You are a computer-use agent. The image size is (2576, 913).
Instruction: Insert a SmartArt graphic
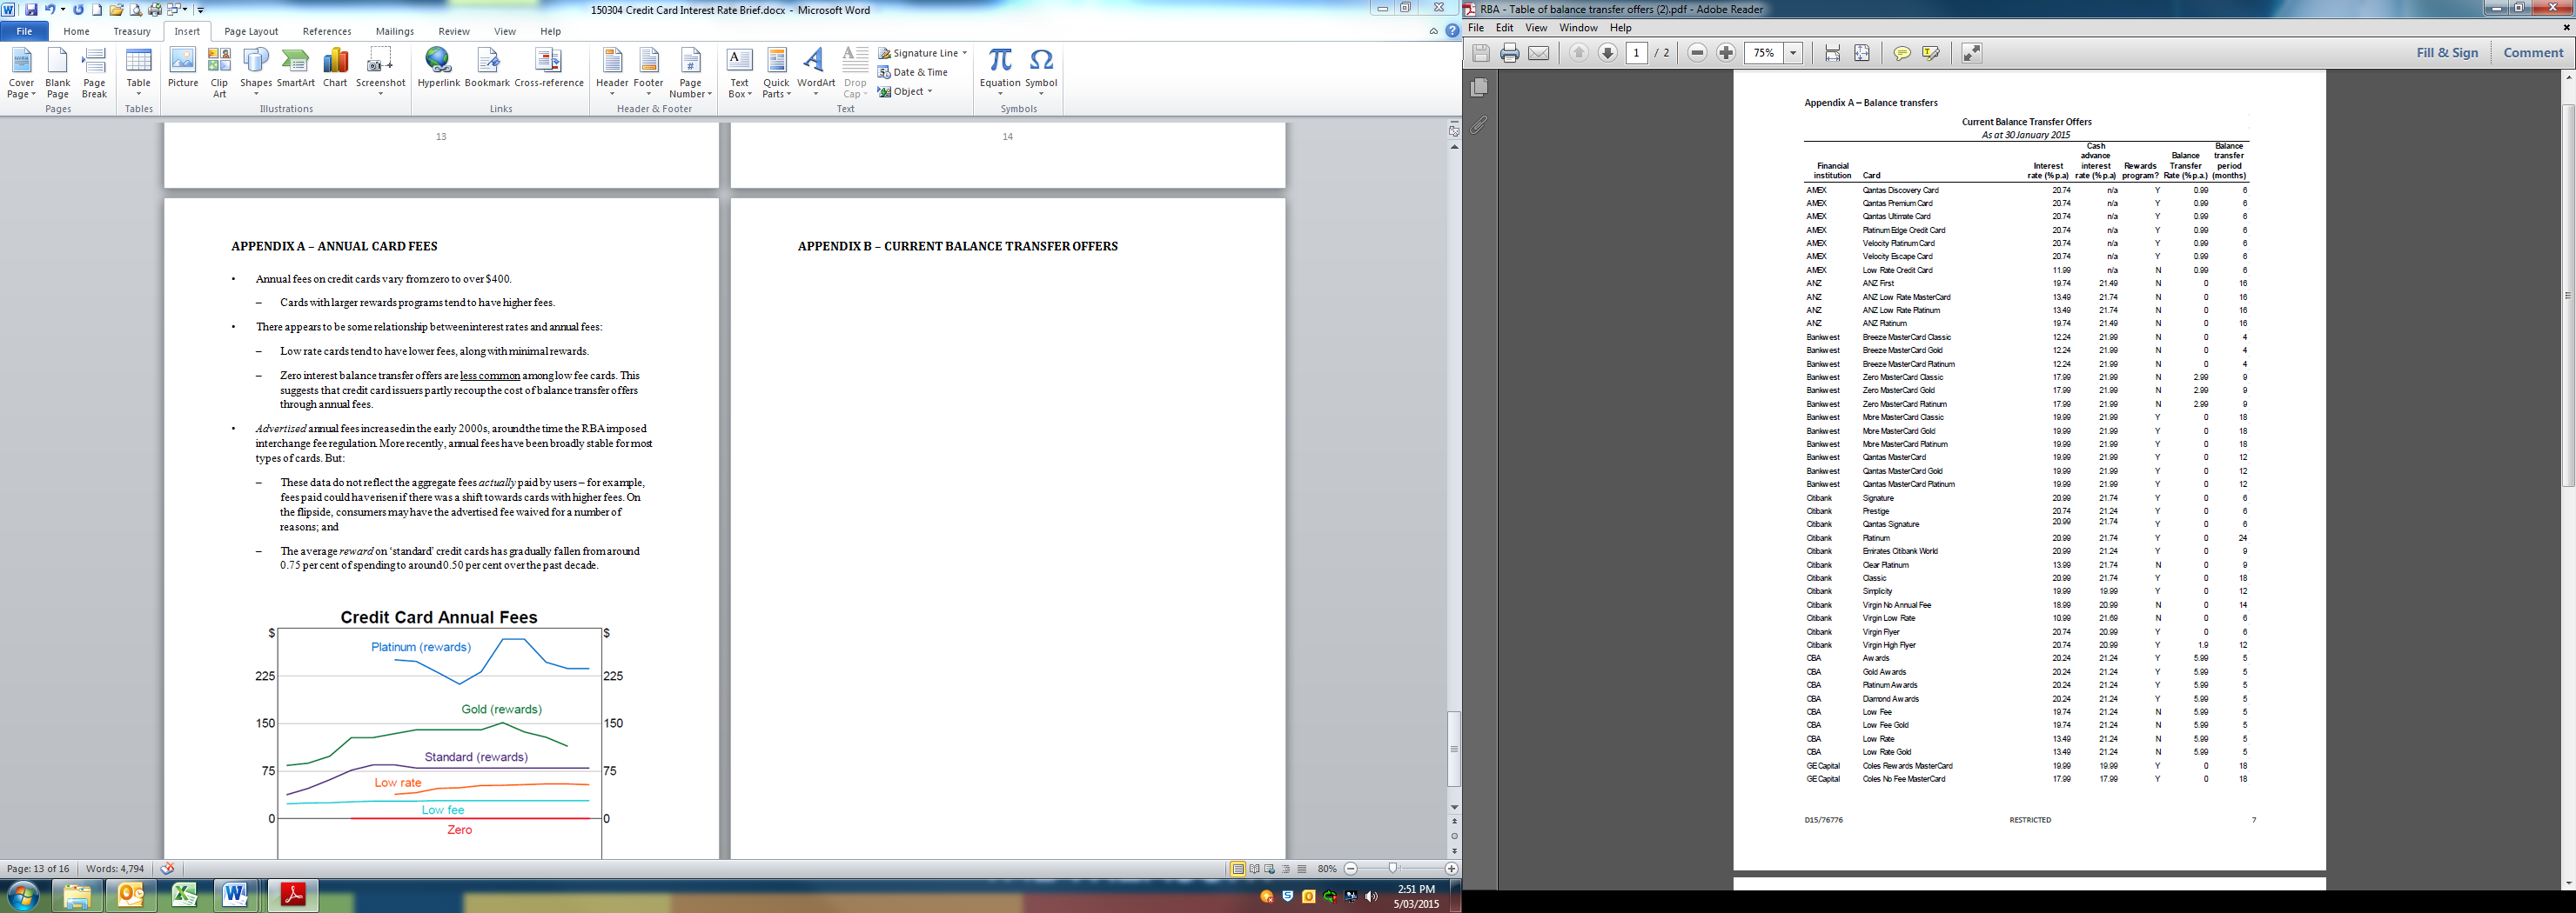[x=296, y=68]
